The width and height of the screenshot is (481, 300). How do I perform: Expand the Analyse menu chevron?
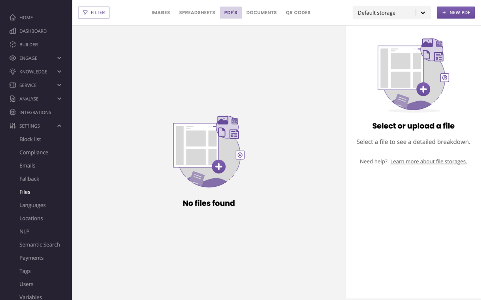coord(59,99)
